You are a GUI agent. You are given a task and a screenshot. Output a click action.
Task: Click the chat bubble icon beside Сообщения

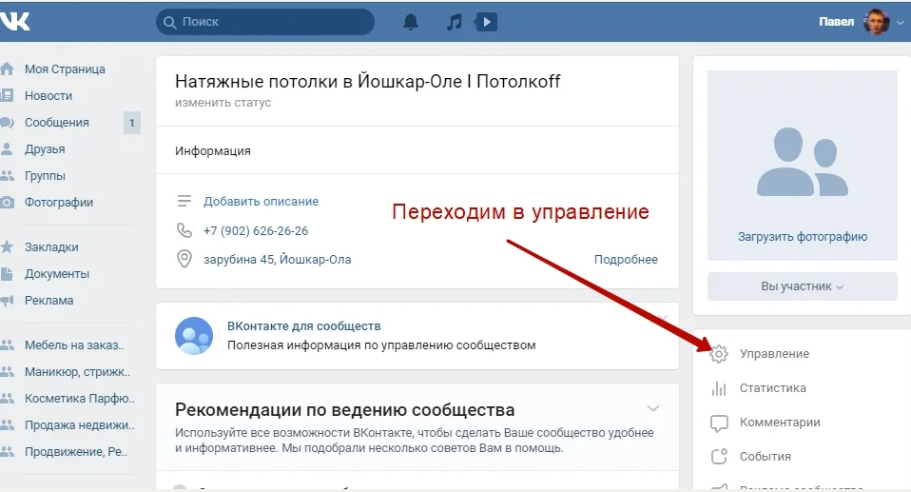7,123
